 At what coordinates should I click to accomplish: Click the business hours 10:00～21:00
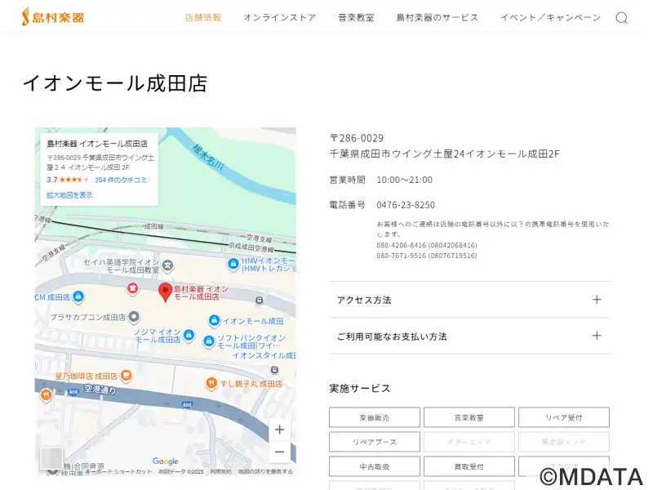[x=404, y=180]
